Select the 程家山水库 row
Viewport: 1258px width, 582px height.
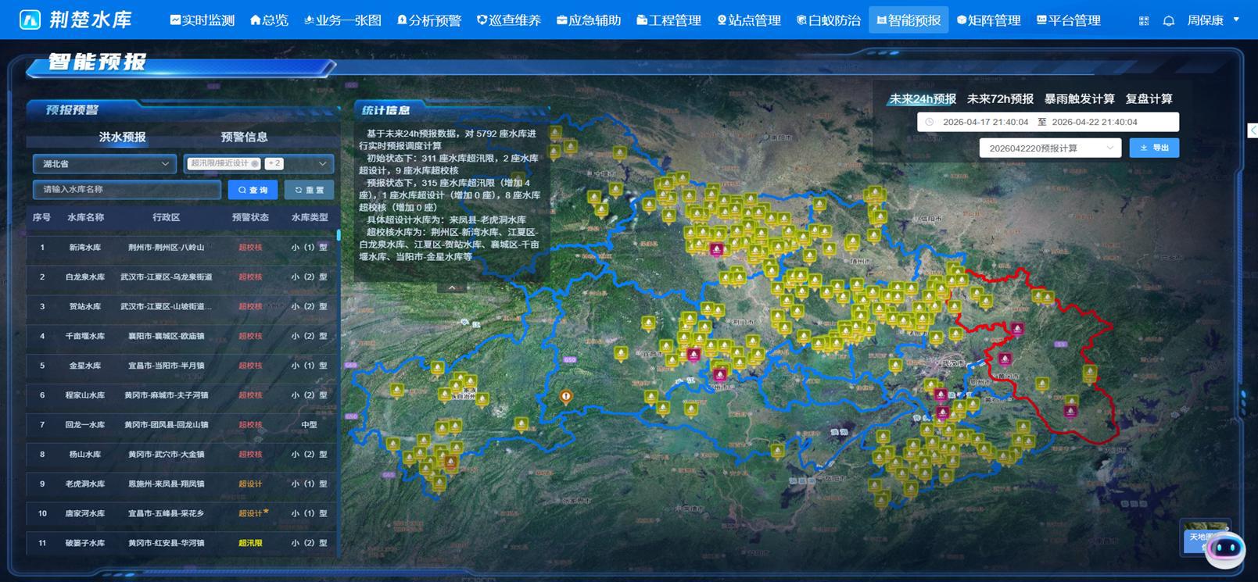[x=181, y=395]
